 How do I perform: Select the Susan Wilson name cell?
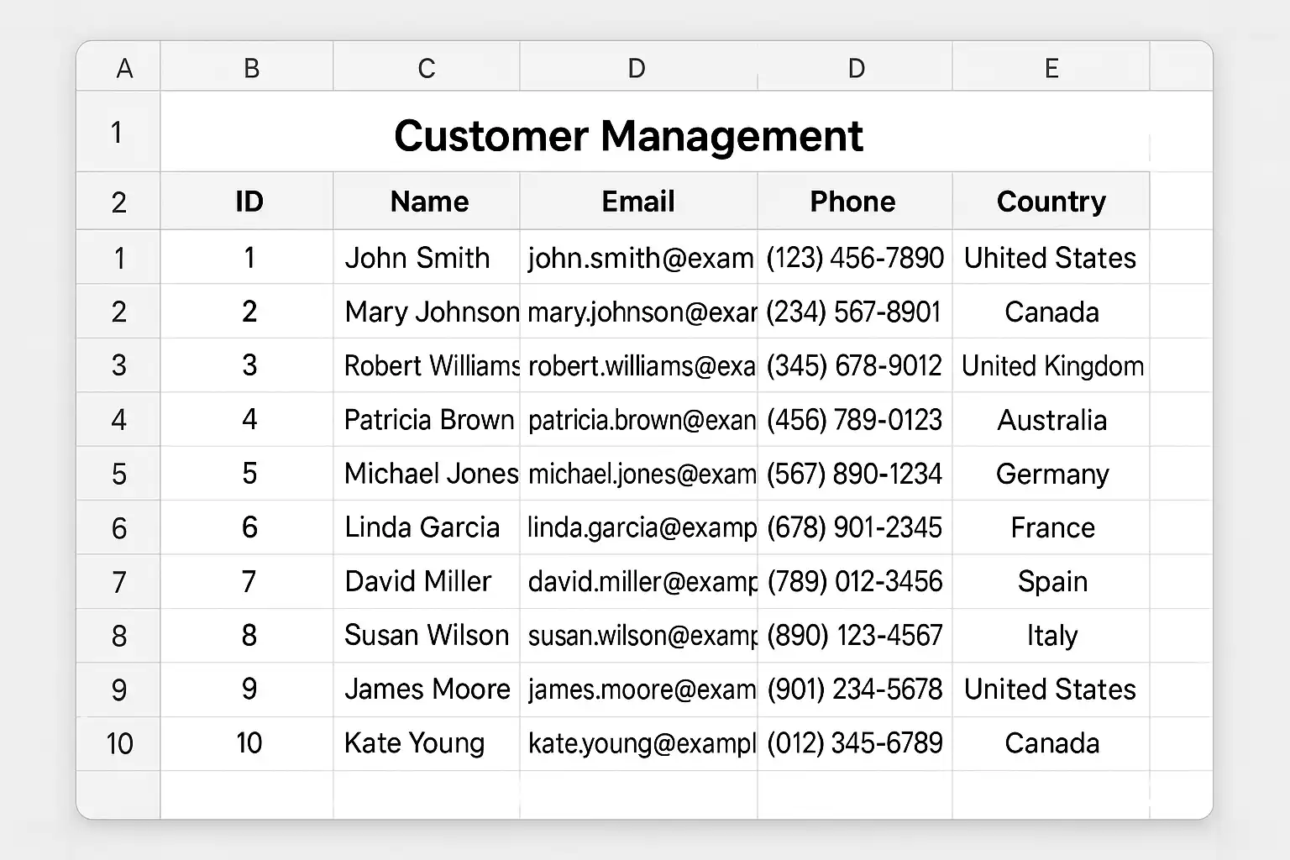click(x=427, y=636)
